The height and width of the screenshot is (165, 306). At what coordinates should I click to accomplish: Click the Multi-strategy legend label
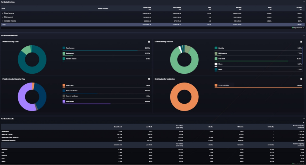tap(223, 53)
